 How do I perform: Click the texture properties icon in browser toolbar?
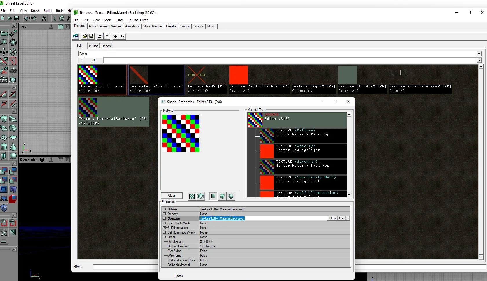pyautogui.click(x=100, y=36)
